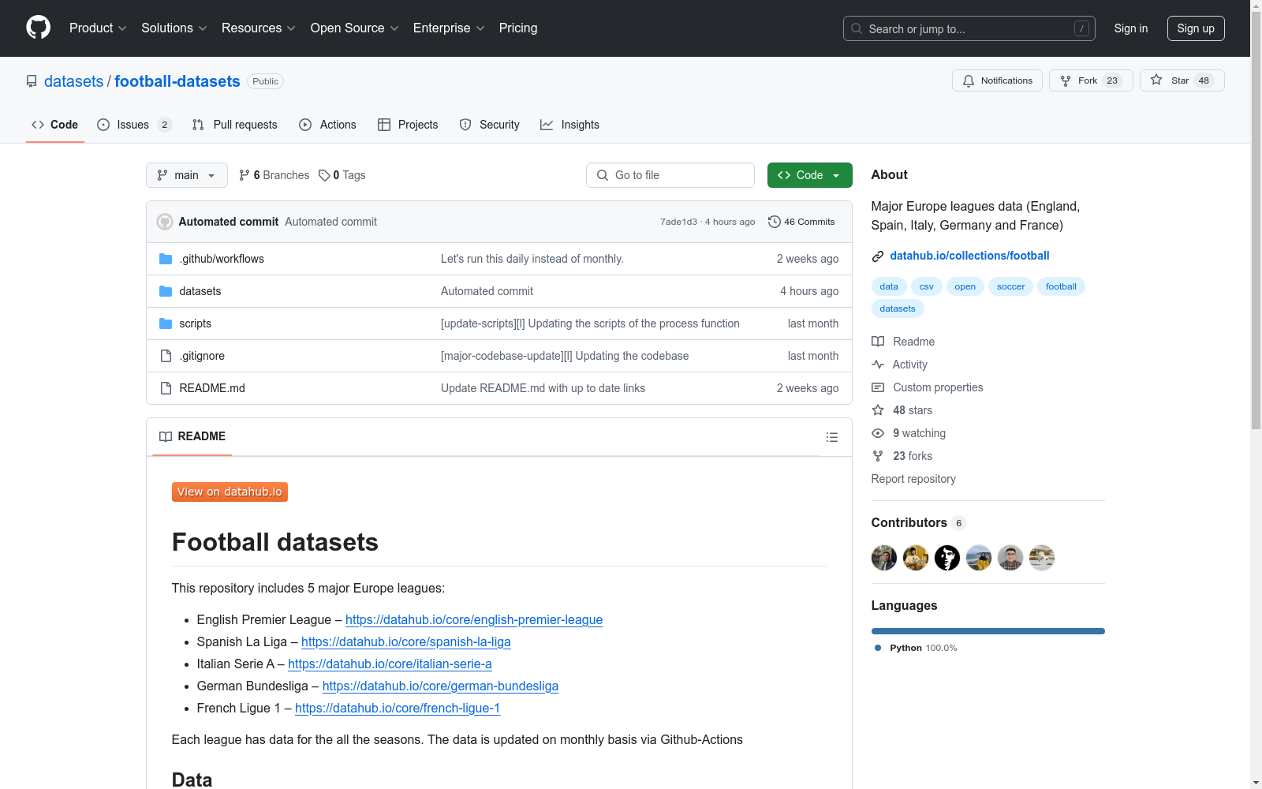1262x789 pixels.
Task: Open the datasets folder
Action: tap(200, 291)
